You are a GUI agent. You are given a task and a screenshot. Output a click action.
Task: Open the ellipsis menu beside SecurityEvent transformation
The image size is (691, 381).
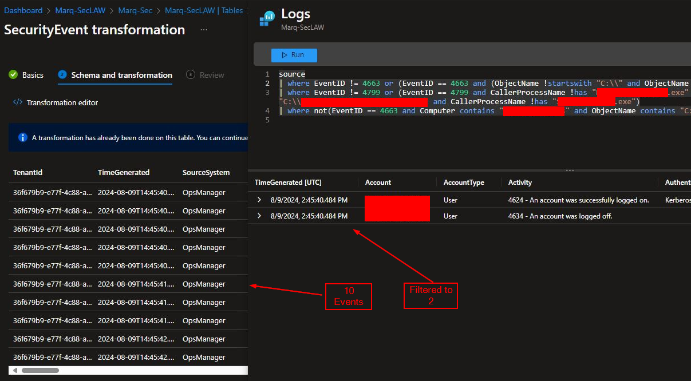204,30
